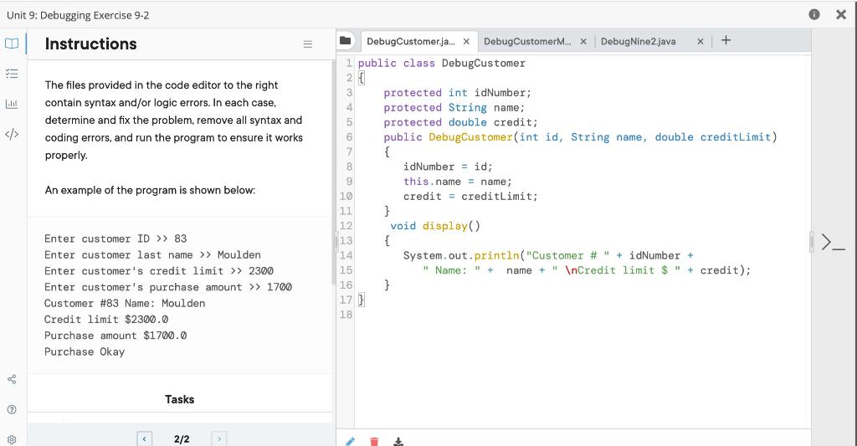The image size is (857, 446).
Task: Close the DebugCustomerM... tab
Action: pyautogui.click(x=583, y=42)
